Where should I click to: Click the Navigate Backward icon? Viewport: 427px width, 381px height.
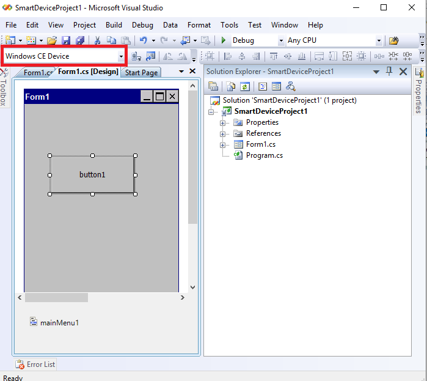click(x=186, y=40)
